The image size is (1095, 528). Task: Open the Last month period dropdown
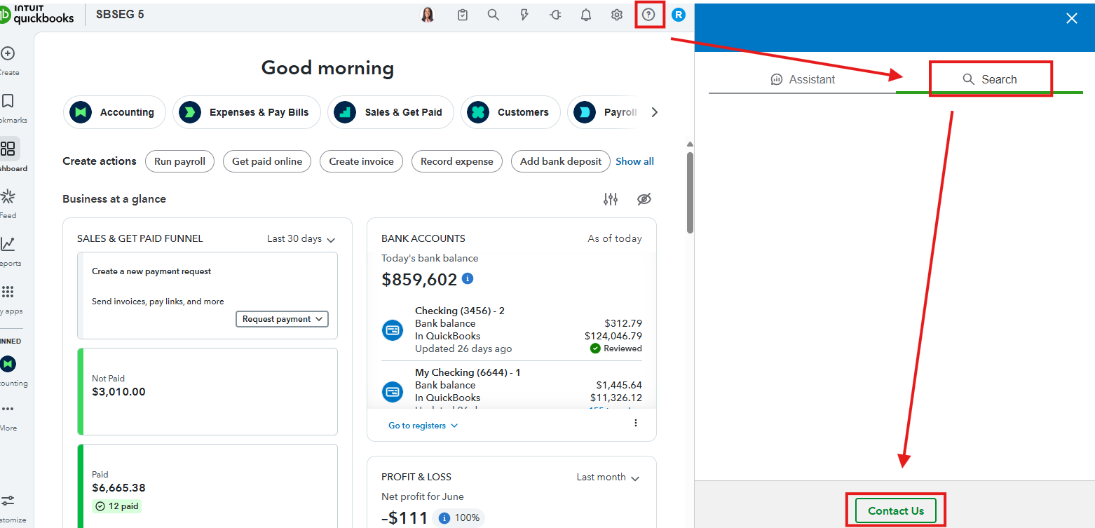[x=608, y=478]
